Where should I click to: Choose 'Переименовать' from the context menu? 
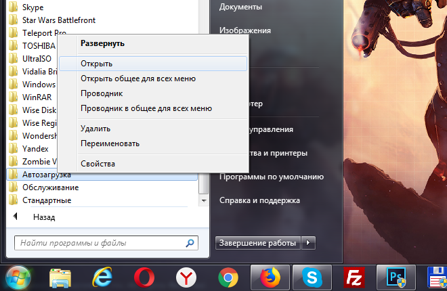[x=110, y=143]
